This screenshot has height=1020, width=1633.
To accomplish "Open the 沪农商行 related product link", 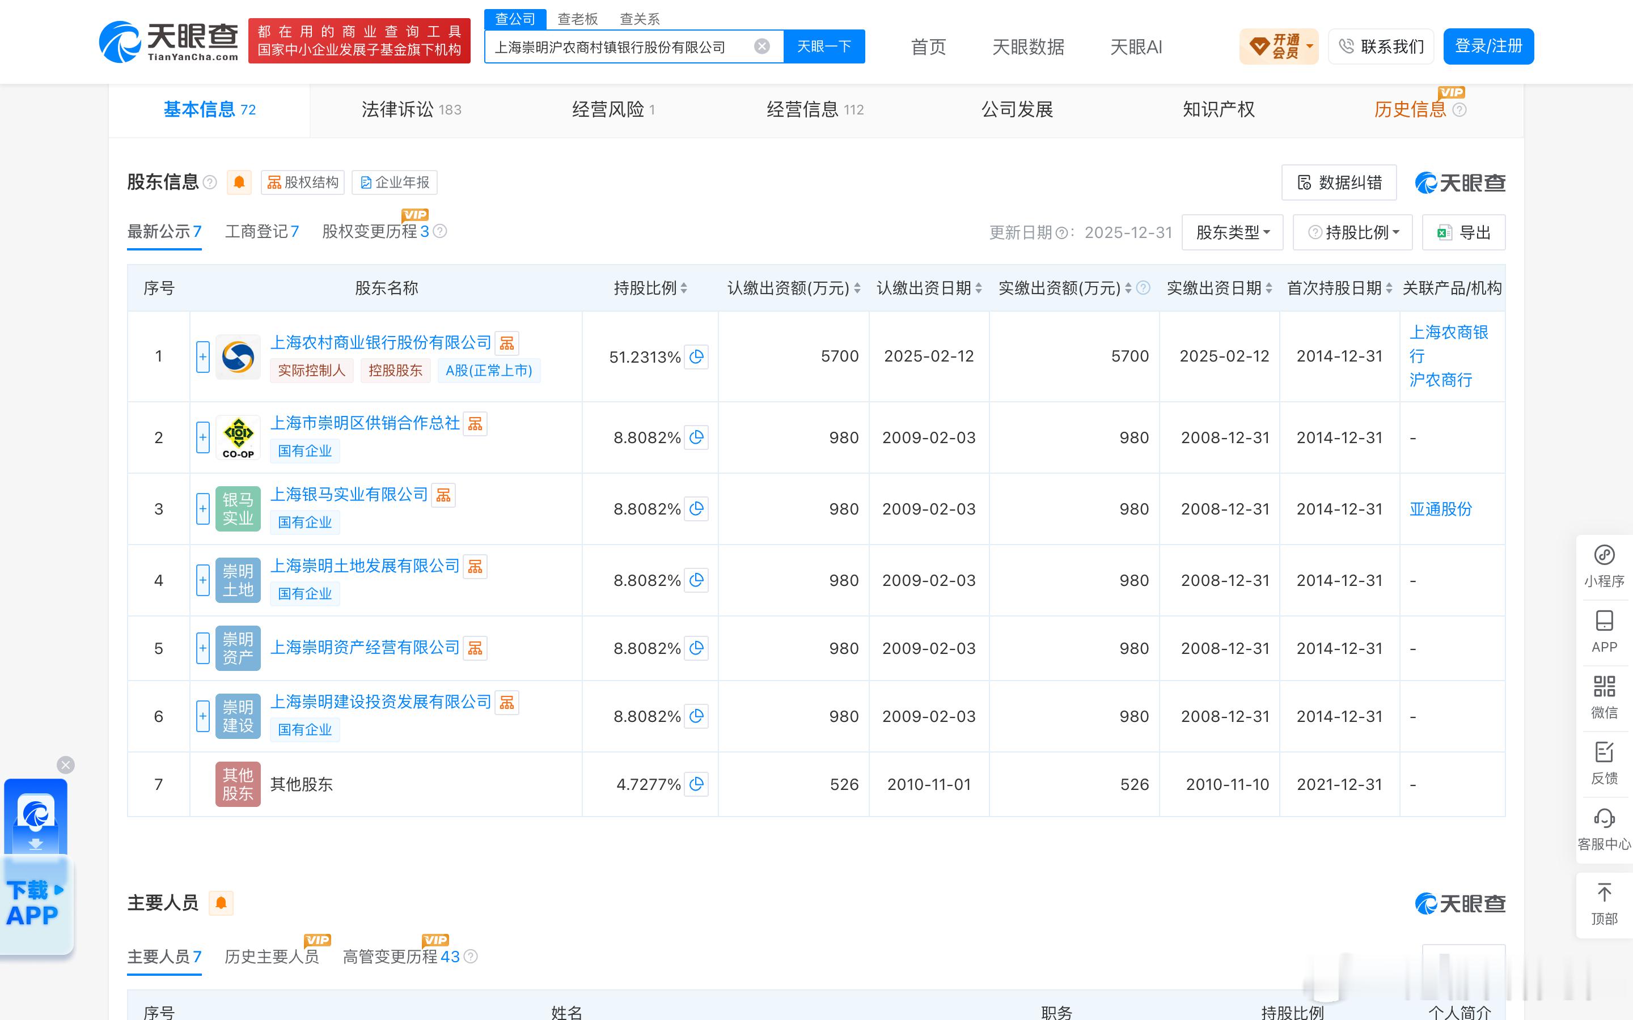I will [1441, 380].
